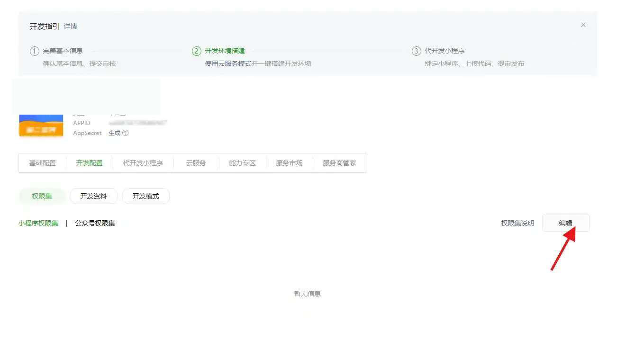Screen dimensions: 635x350
Task: Select the 开发配置 tab
Action: click(89, 163)
